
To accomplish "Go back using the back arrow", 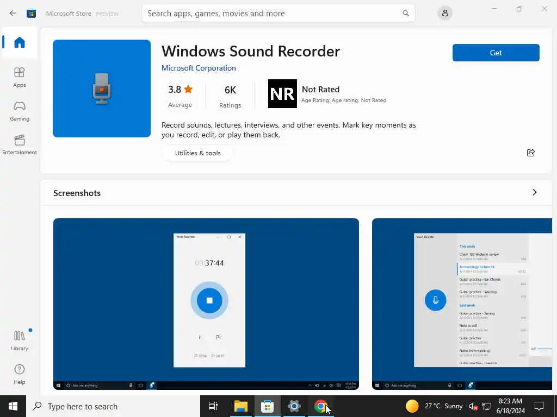I will click(13, 14).
